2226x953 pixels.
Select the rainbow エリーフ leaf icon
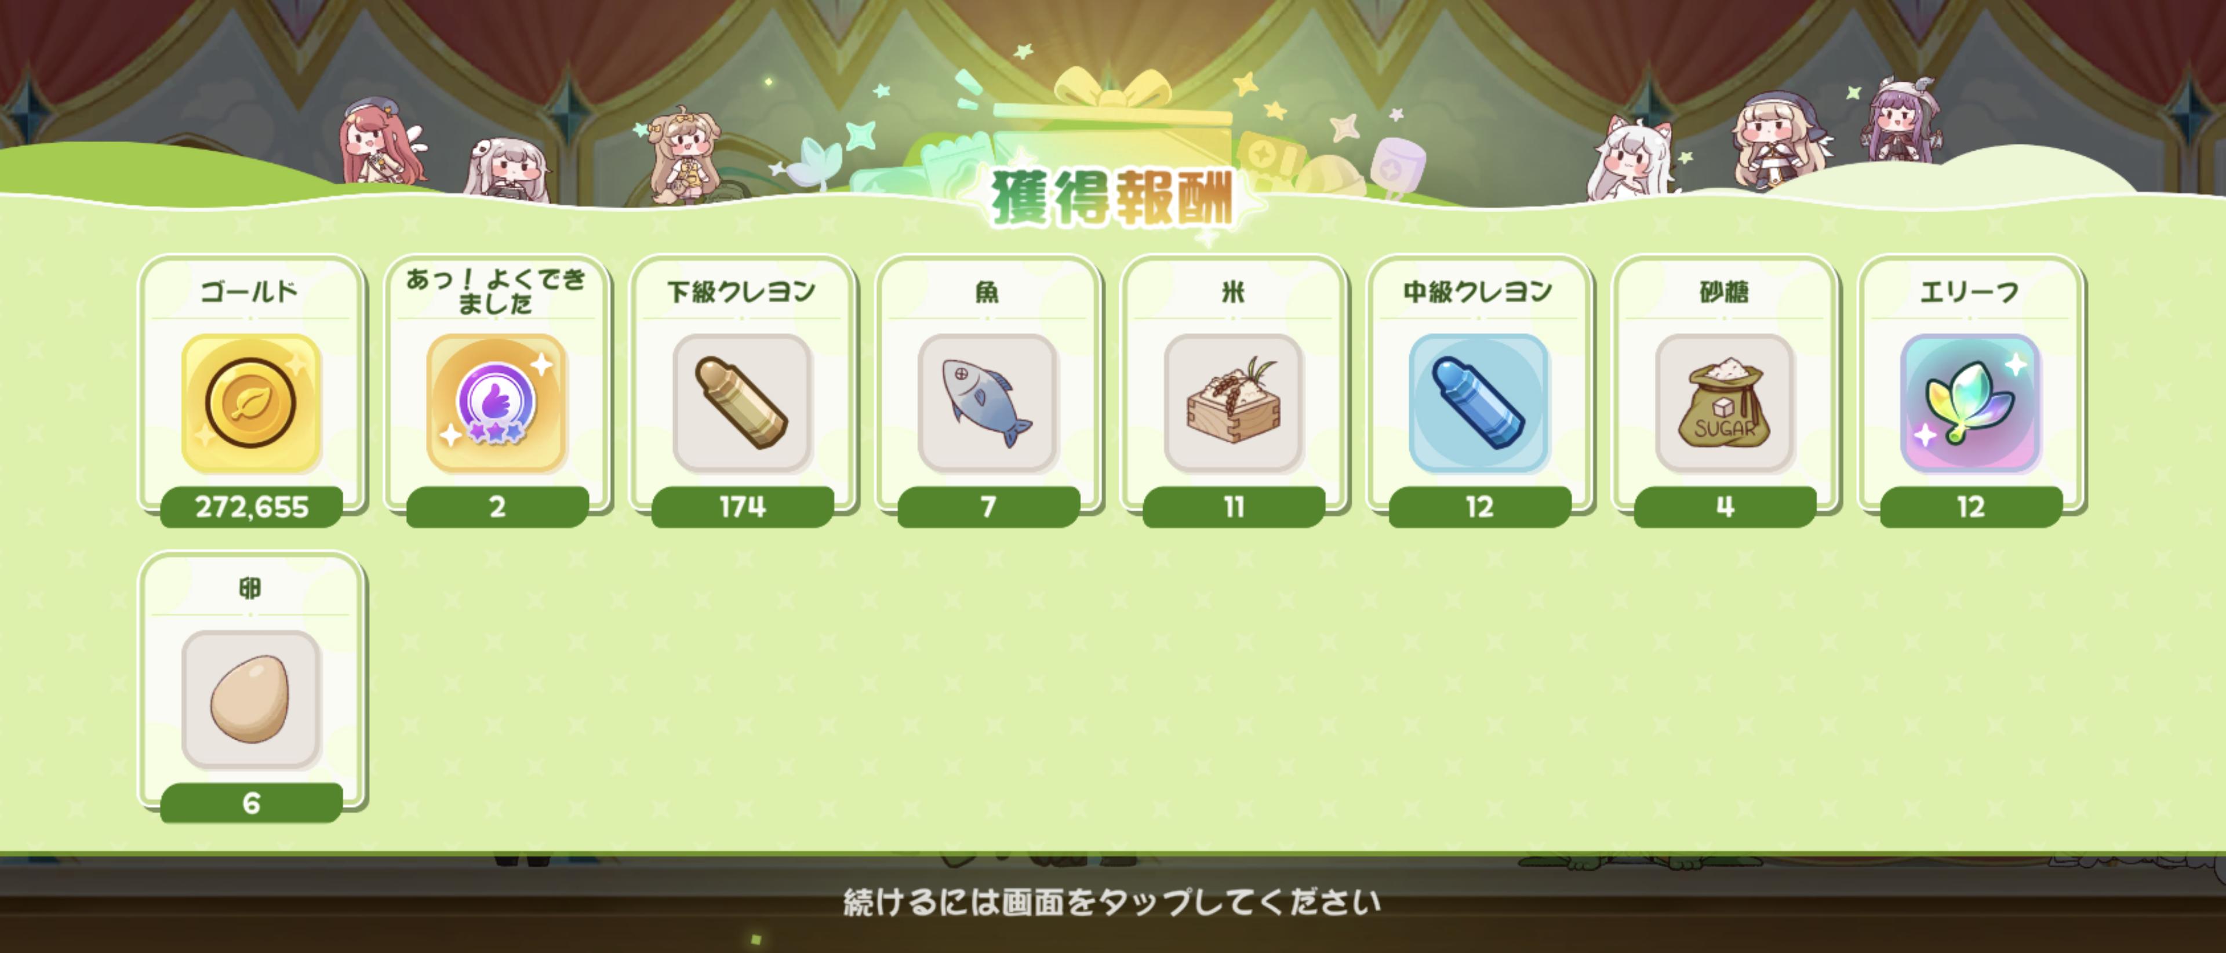(1970, 403)
